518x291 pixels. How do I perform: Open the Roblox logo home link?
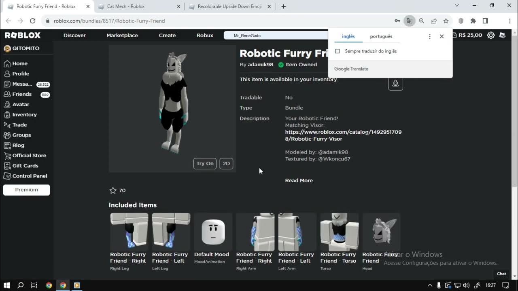pos(23,35)
